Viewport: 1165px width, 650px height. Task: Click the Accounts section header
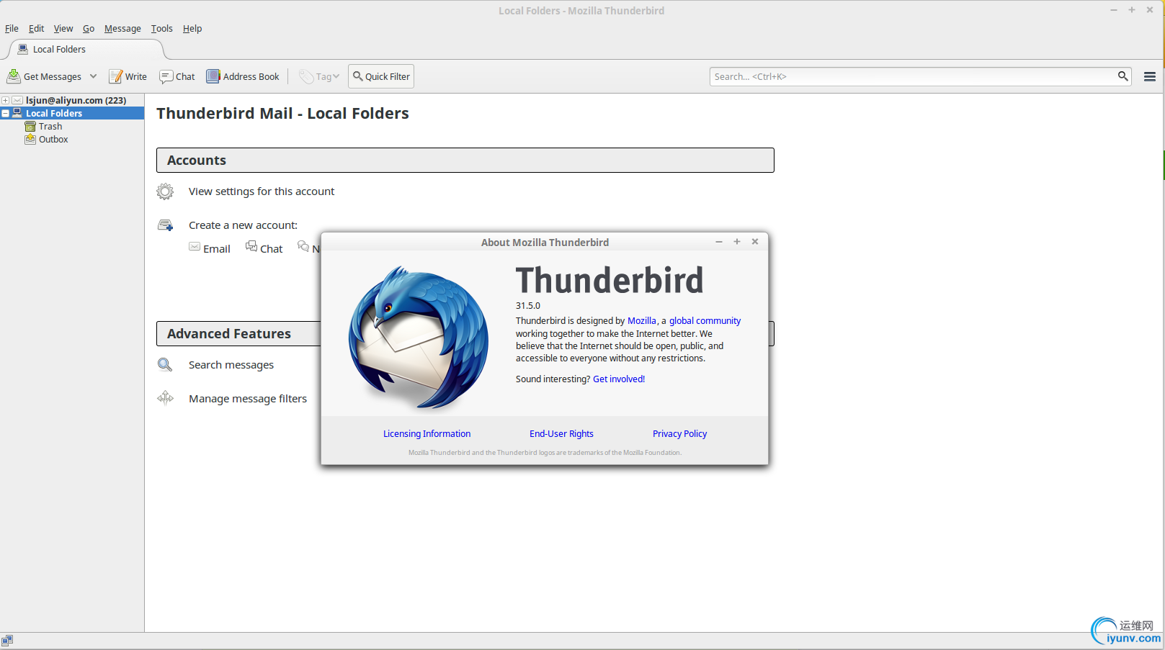(x=465, y=161)
